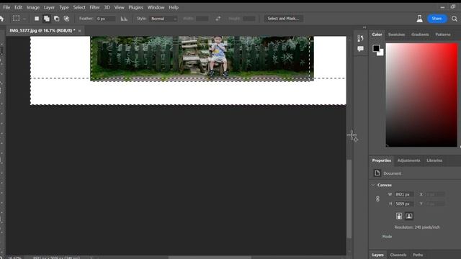Click the Document icon in Properties
The image size is (461, 259).
click(x=377, y=173)
